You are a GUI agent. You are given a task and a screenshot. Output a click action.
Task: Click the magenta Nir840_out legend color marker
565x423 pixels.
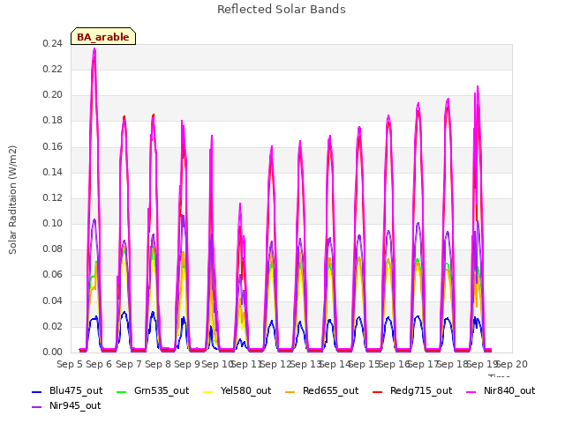point(471,391)
